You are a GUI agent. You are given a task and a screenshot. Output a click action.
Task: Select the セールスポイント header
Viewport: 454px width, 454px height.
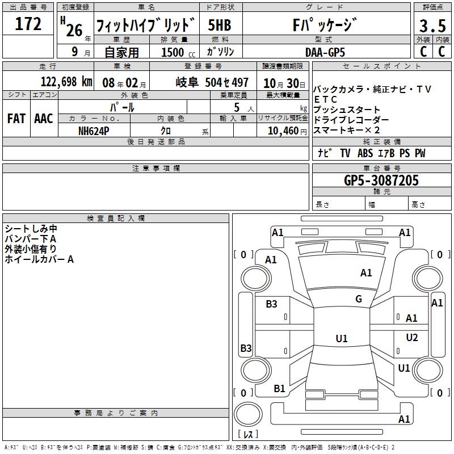tap(381, 66)
